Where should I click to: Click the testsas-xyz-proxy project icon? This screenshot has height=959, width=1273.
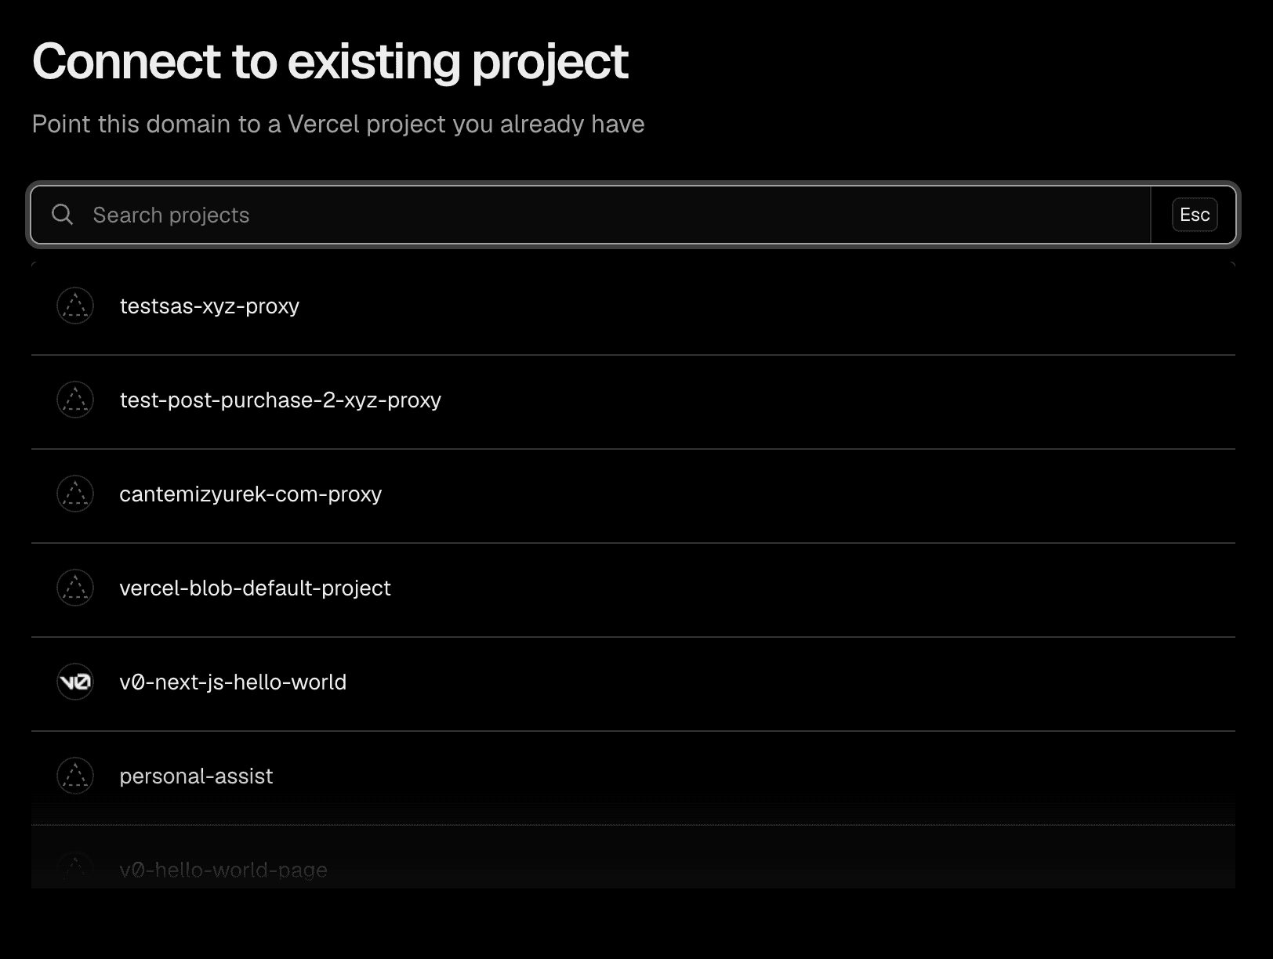[75, 306]
